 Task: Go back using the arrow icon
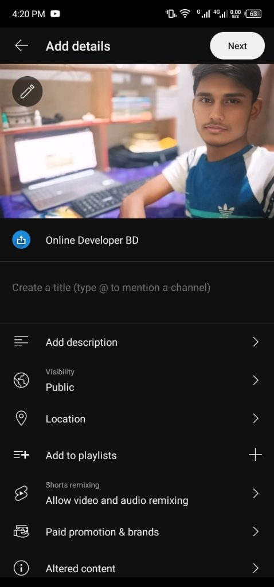[x=21, y=46]
